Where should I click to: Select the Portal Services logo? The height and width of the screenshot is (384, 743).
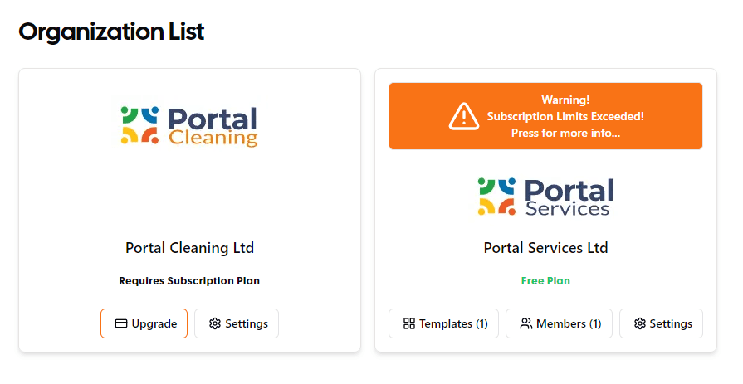pos(545,197)
